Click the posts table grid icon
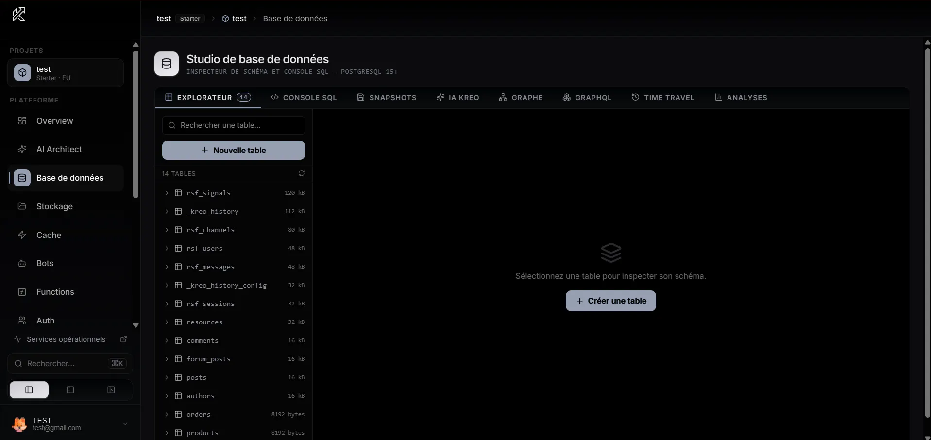This screenshot has width=931, height=440. point(178,377)
